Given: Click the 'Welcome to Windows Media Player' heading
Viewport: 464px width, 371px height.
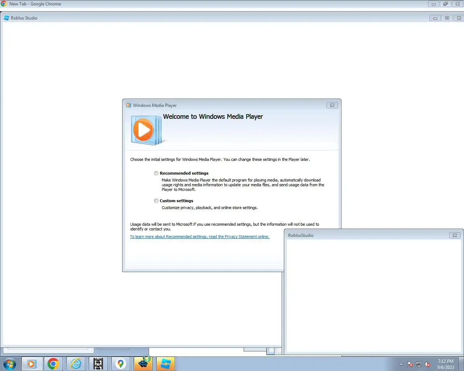Looking at the screenshot, I should click(213, 117).
